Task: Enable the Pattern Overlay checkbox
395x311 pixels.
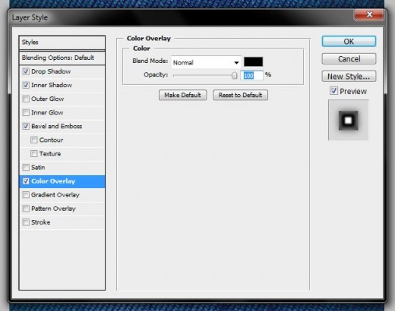Action: point(26,209)
